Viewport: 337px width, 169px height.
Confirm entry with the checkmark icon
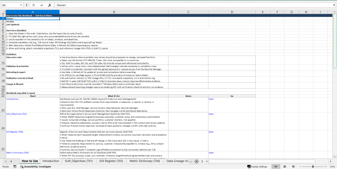click(x=42, y=5)
